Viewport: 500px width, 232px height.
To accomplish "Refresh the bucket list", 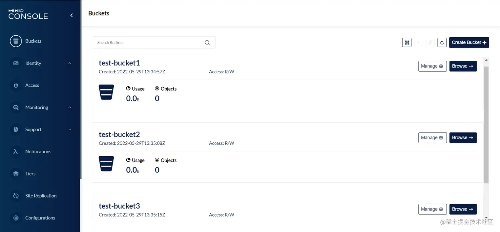I will click(x=442, y=43).
